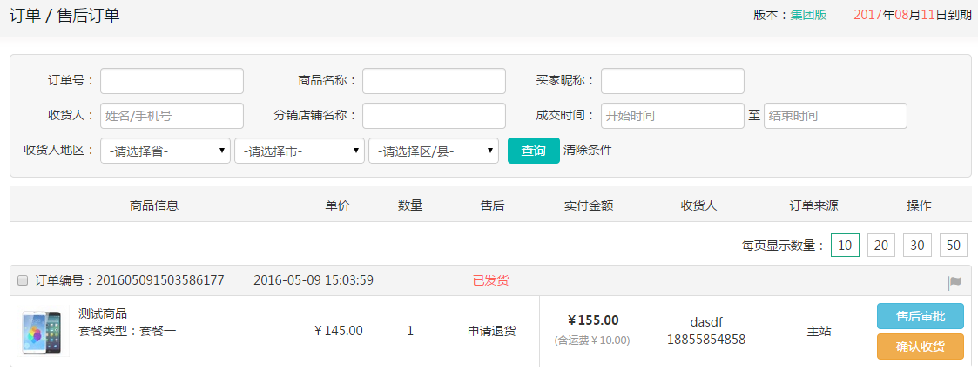Click the blue 售后审批 button
Image resolution: width=978 pixels, height=377 pixels.
(920, 315)
